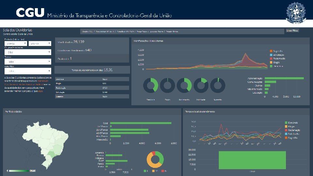The width and height of the screenshot is (313, 176).
Task: Click the Parda race bar
Action: [110, 164]
